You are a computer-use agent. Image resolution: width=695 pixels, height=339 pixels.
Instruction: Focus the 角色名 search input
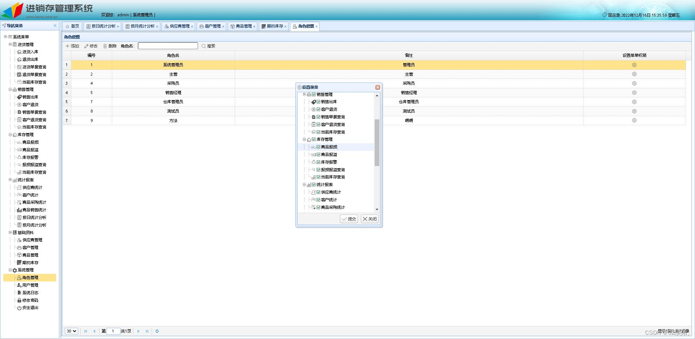coord(168,46)
